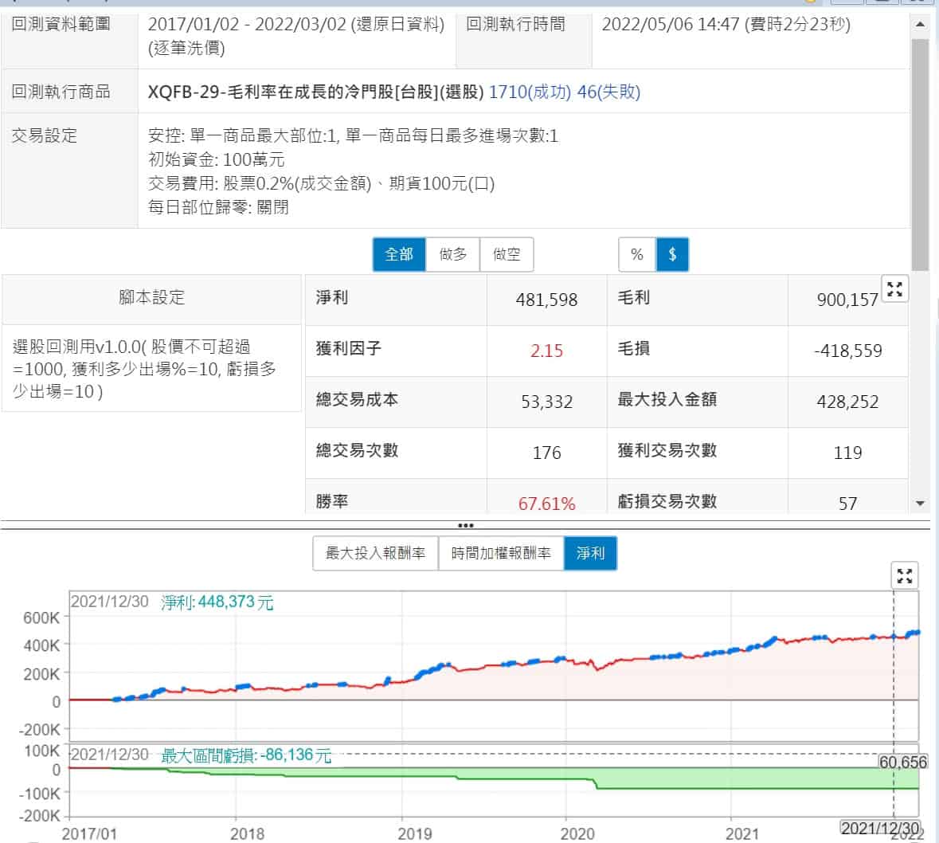939x843 pixels.
Task: Expand the statistics table to fullscreen
Action: pyautogui.click(x=894, y=289)
